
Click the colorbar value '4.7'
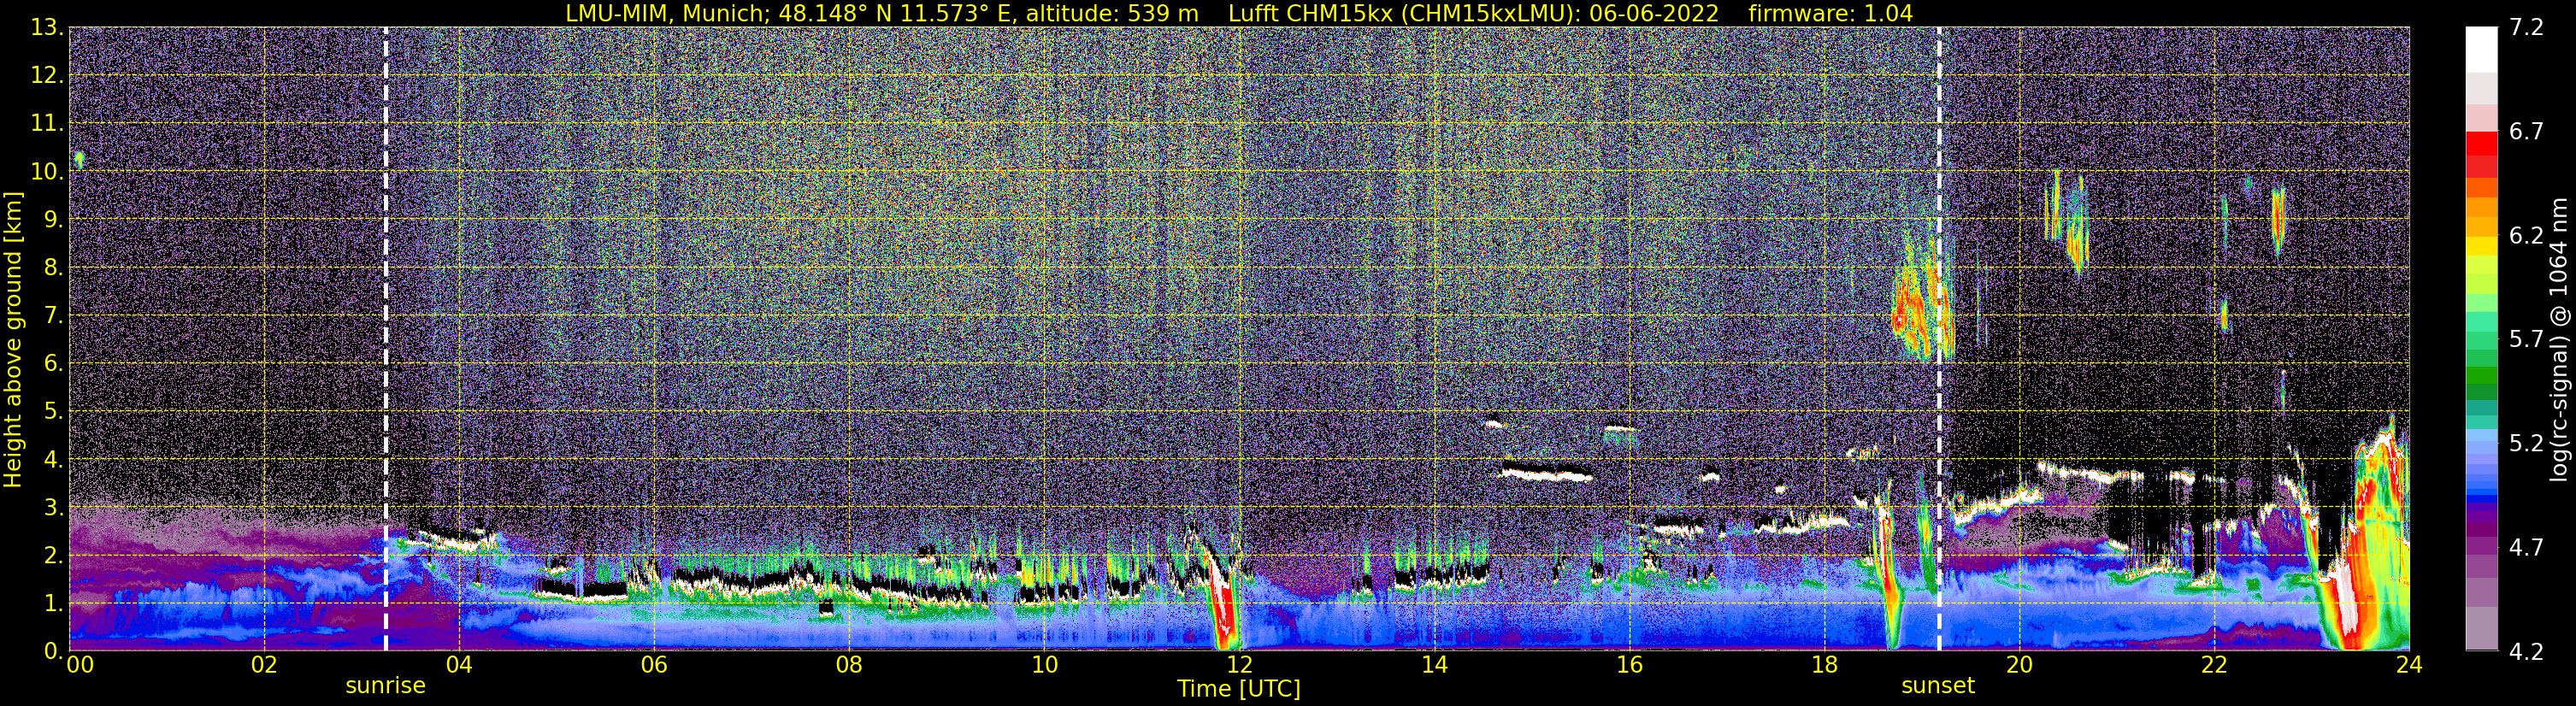coord(2526,547)
